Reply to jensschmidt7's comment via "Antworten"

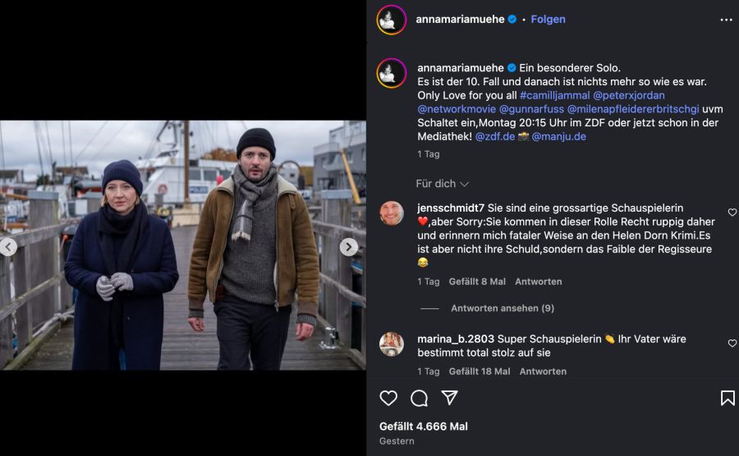pos(538,281)
